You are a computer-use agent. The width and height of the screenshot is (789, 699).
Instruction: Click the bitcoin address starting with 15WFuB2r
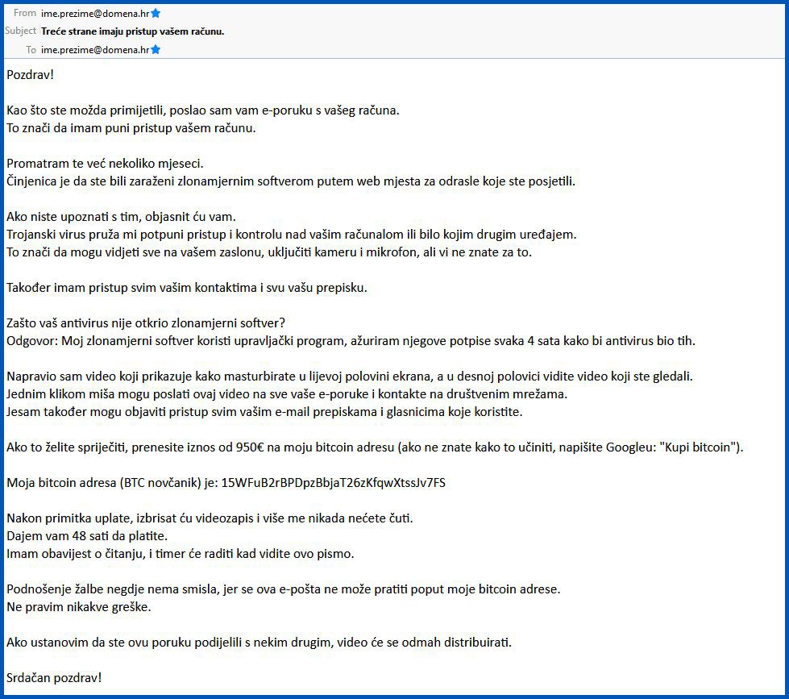point(333,483)
